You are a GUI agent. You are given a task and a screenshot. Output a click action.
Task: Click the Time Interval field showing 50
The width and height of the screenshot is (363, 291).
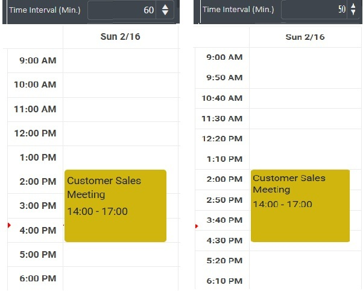click(x=314, y=10)
